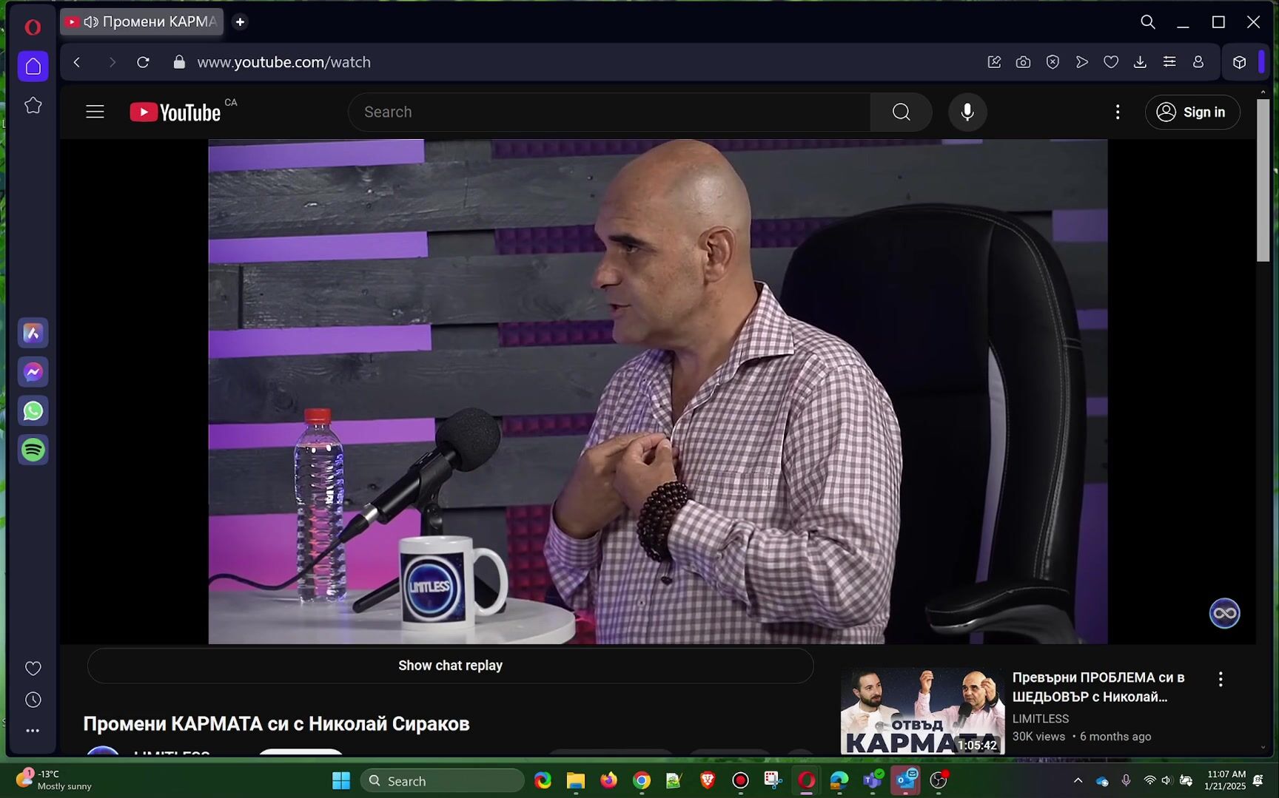This screenshot has width=1279, height=798.
Task: Show hidden system tray icons
Action: [1078, 781]
